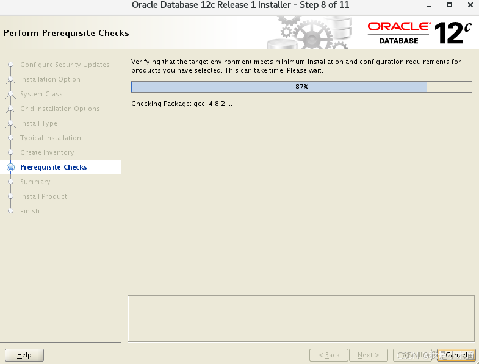Minimize the installer window
Screen dimensions: 479x364
click(x=429, y=5)
